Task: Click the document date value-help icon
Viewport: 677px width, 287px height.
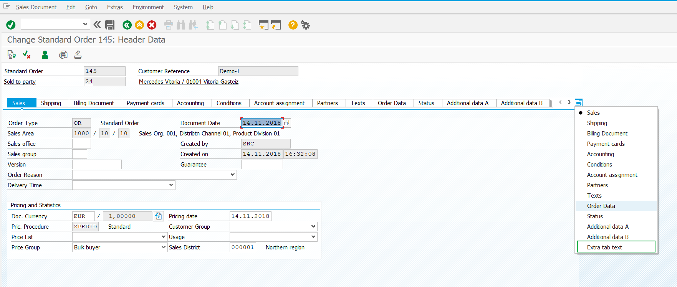Action: pyautogui.click(x=287, y=123)
